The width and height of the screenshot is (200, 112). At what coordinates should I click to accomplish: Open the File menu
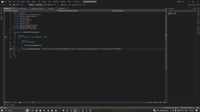[6, 2]
